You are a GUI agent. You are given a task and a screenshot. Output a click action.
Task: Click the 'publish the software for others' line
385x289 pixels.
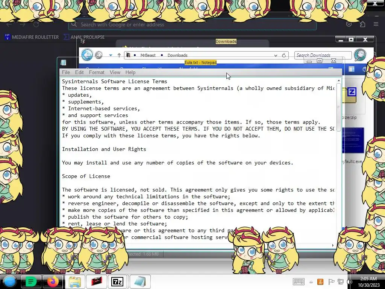125,217
